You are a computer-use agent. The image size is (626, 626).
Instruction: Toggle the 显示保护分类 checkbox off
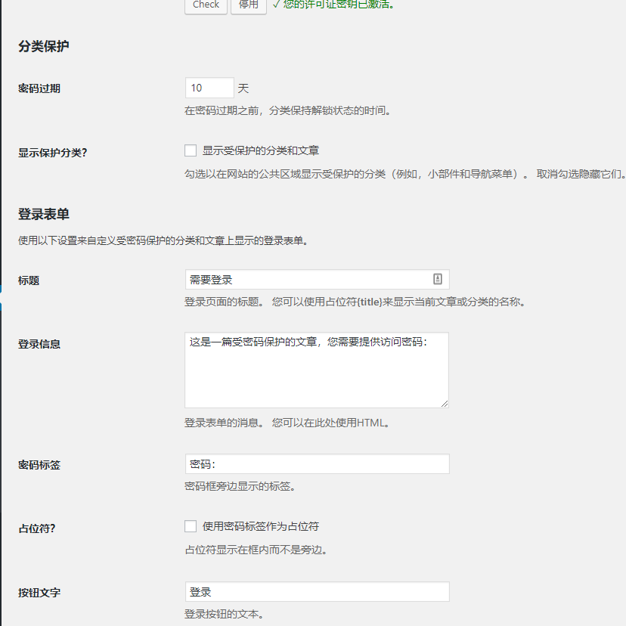(191, 150)
